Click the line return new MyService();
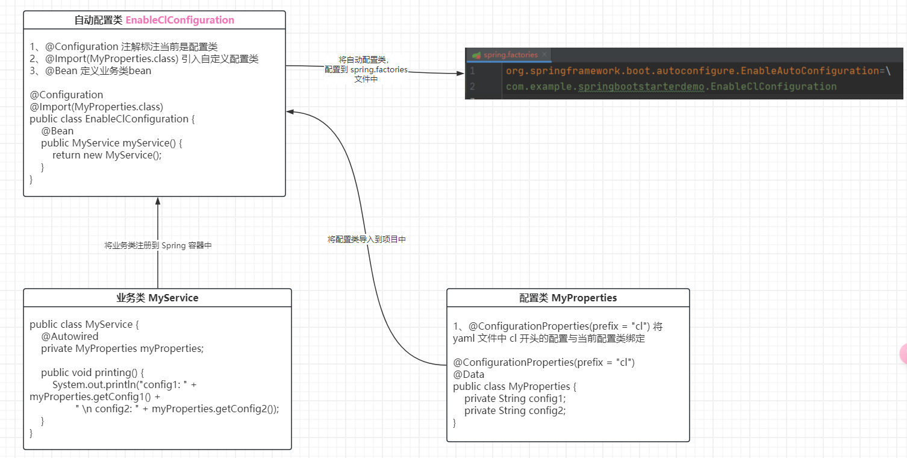The width and height of the screenshot is (907, 458). (x=107, y=155)
